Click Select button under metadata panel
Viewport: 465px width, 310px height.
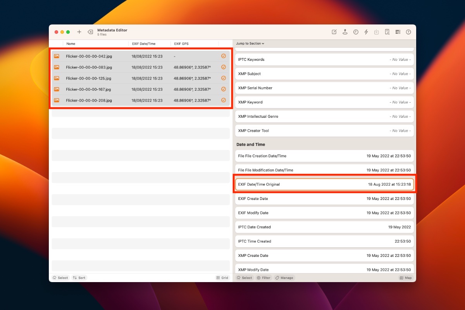coord(244,278)
